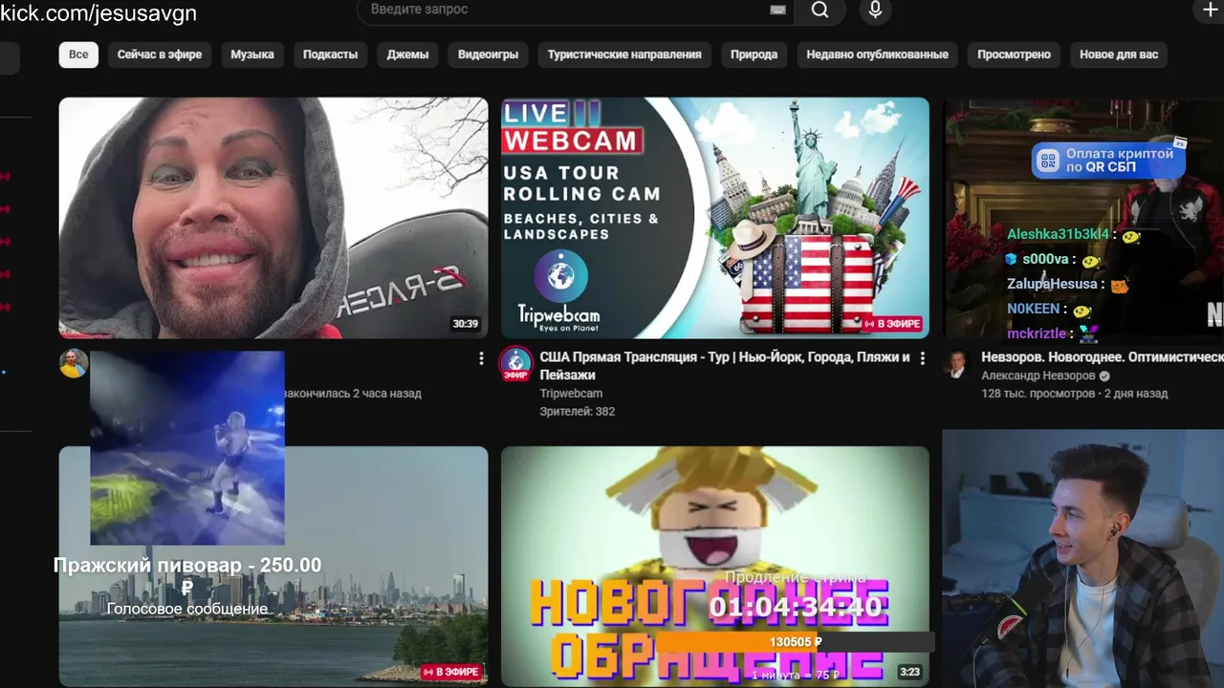1224x688 pixels.
Task: Open the on-screen keyboard icon in search box
Action: pyautogui.click(x=777, y=10)
